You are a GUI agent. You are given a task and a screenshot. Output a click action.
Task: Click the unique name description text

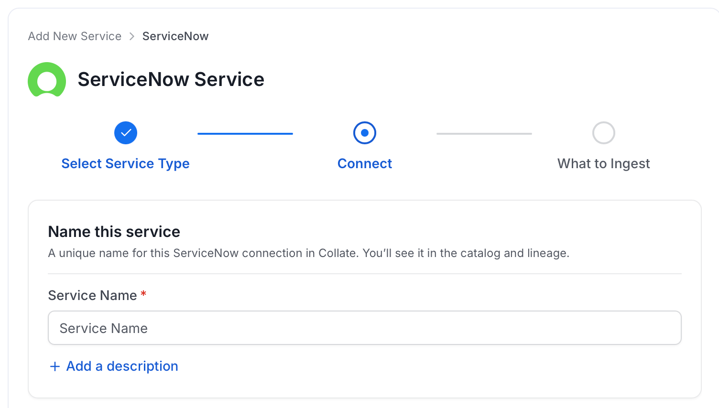pyautogui.click(x=309, y=253)
